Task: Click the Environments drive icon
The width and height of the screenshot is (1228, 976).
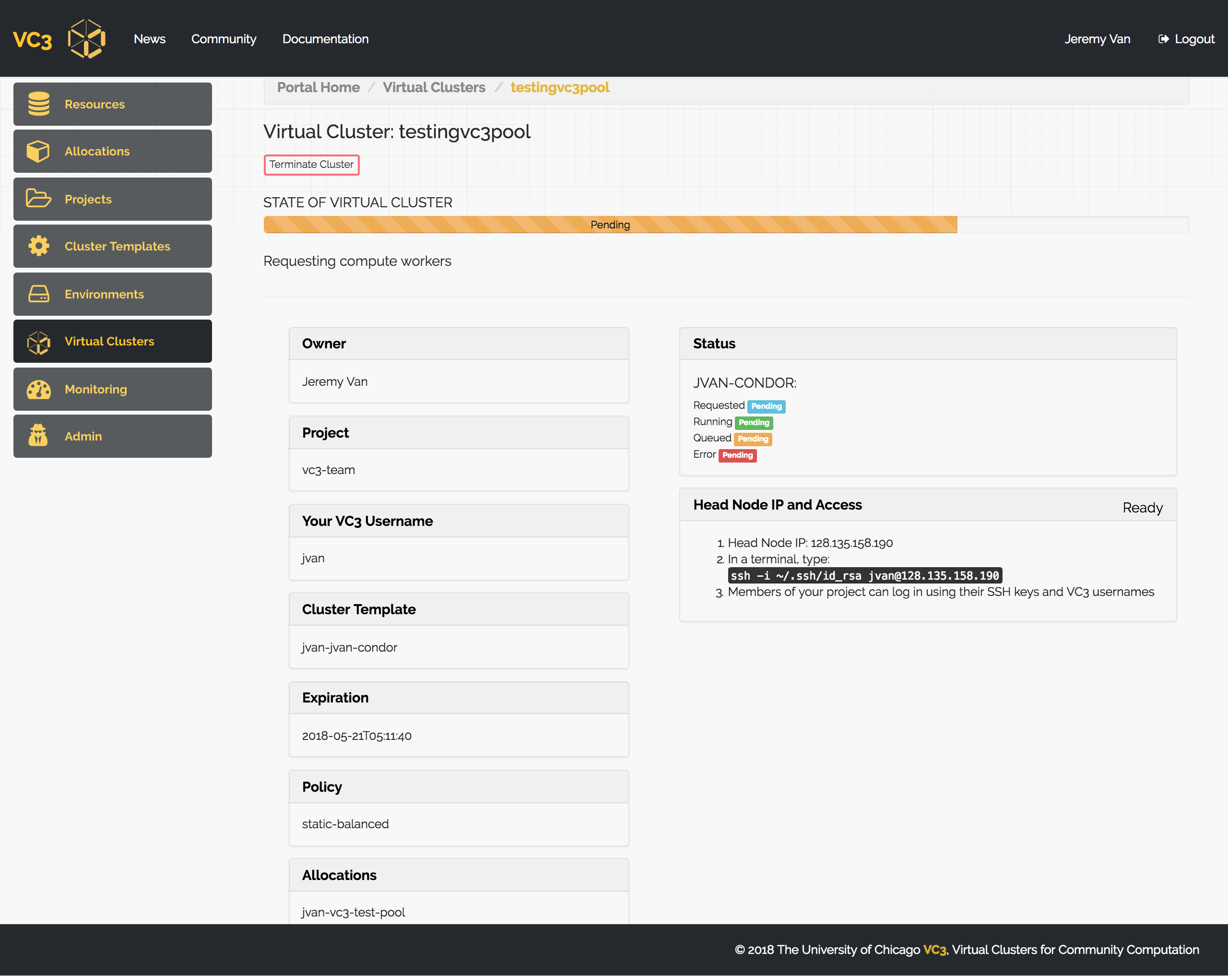Action: coord(39,294)
